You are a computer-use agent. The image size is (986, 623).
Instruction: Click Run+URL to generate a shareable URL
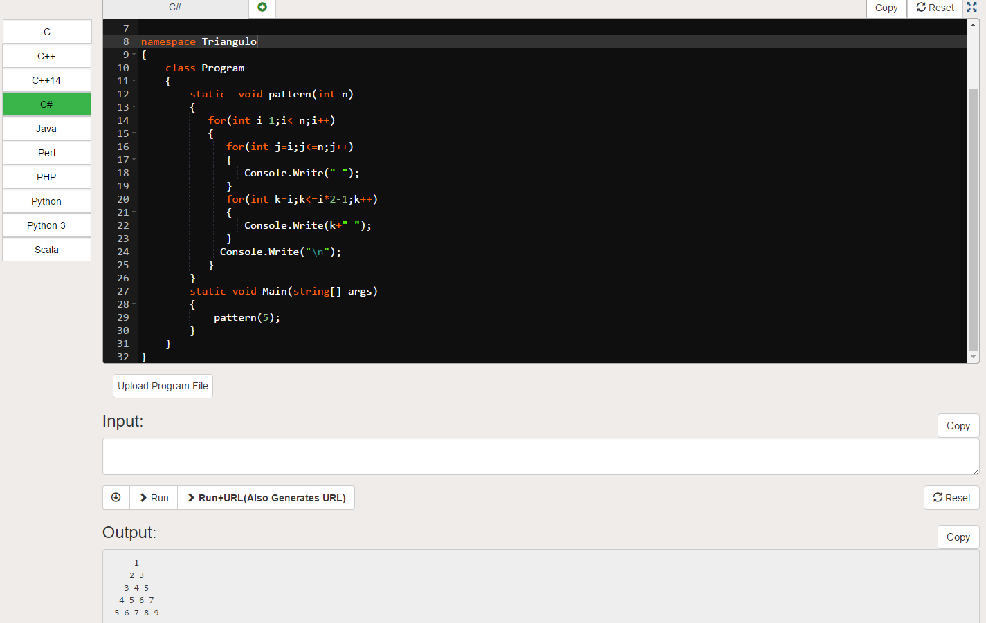point(266,497)
